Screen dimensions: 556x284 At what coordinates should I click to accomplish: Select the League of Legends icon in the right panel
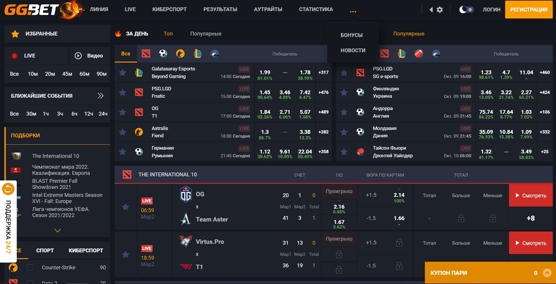pyautogui.click(x=402, y=54)
